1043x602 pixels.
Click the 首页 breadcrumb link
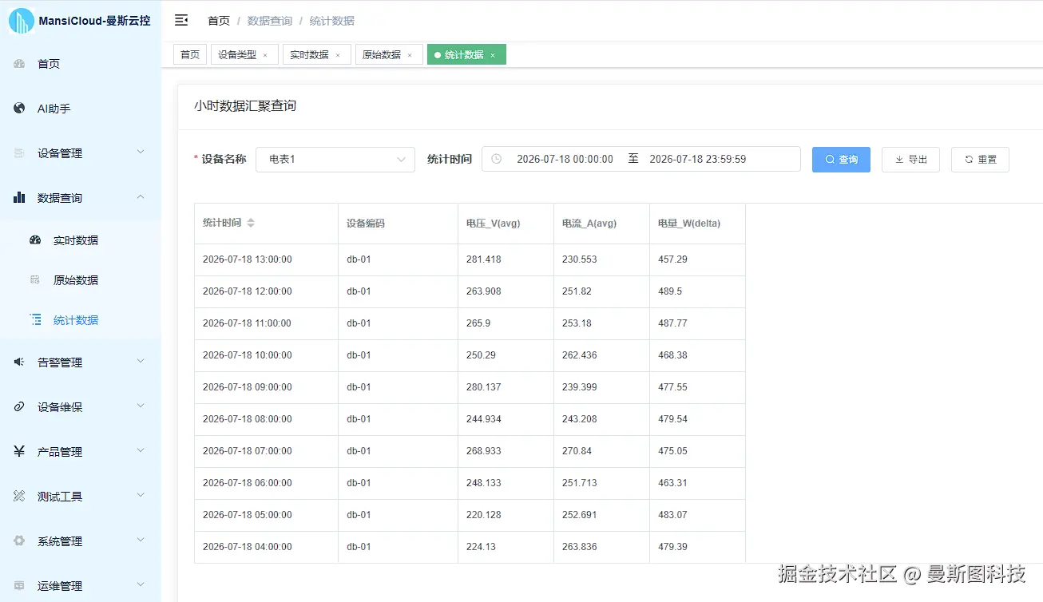[219, 21]
